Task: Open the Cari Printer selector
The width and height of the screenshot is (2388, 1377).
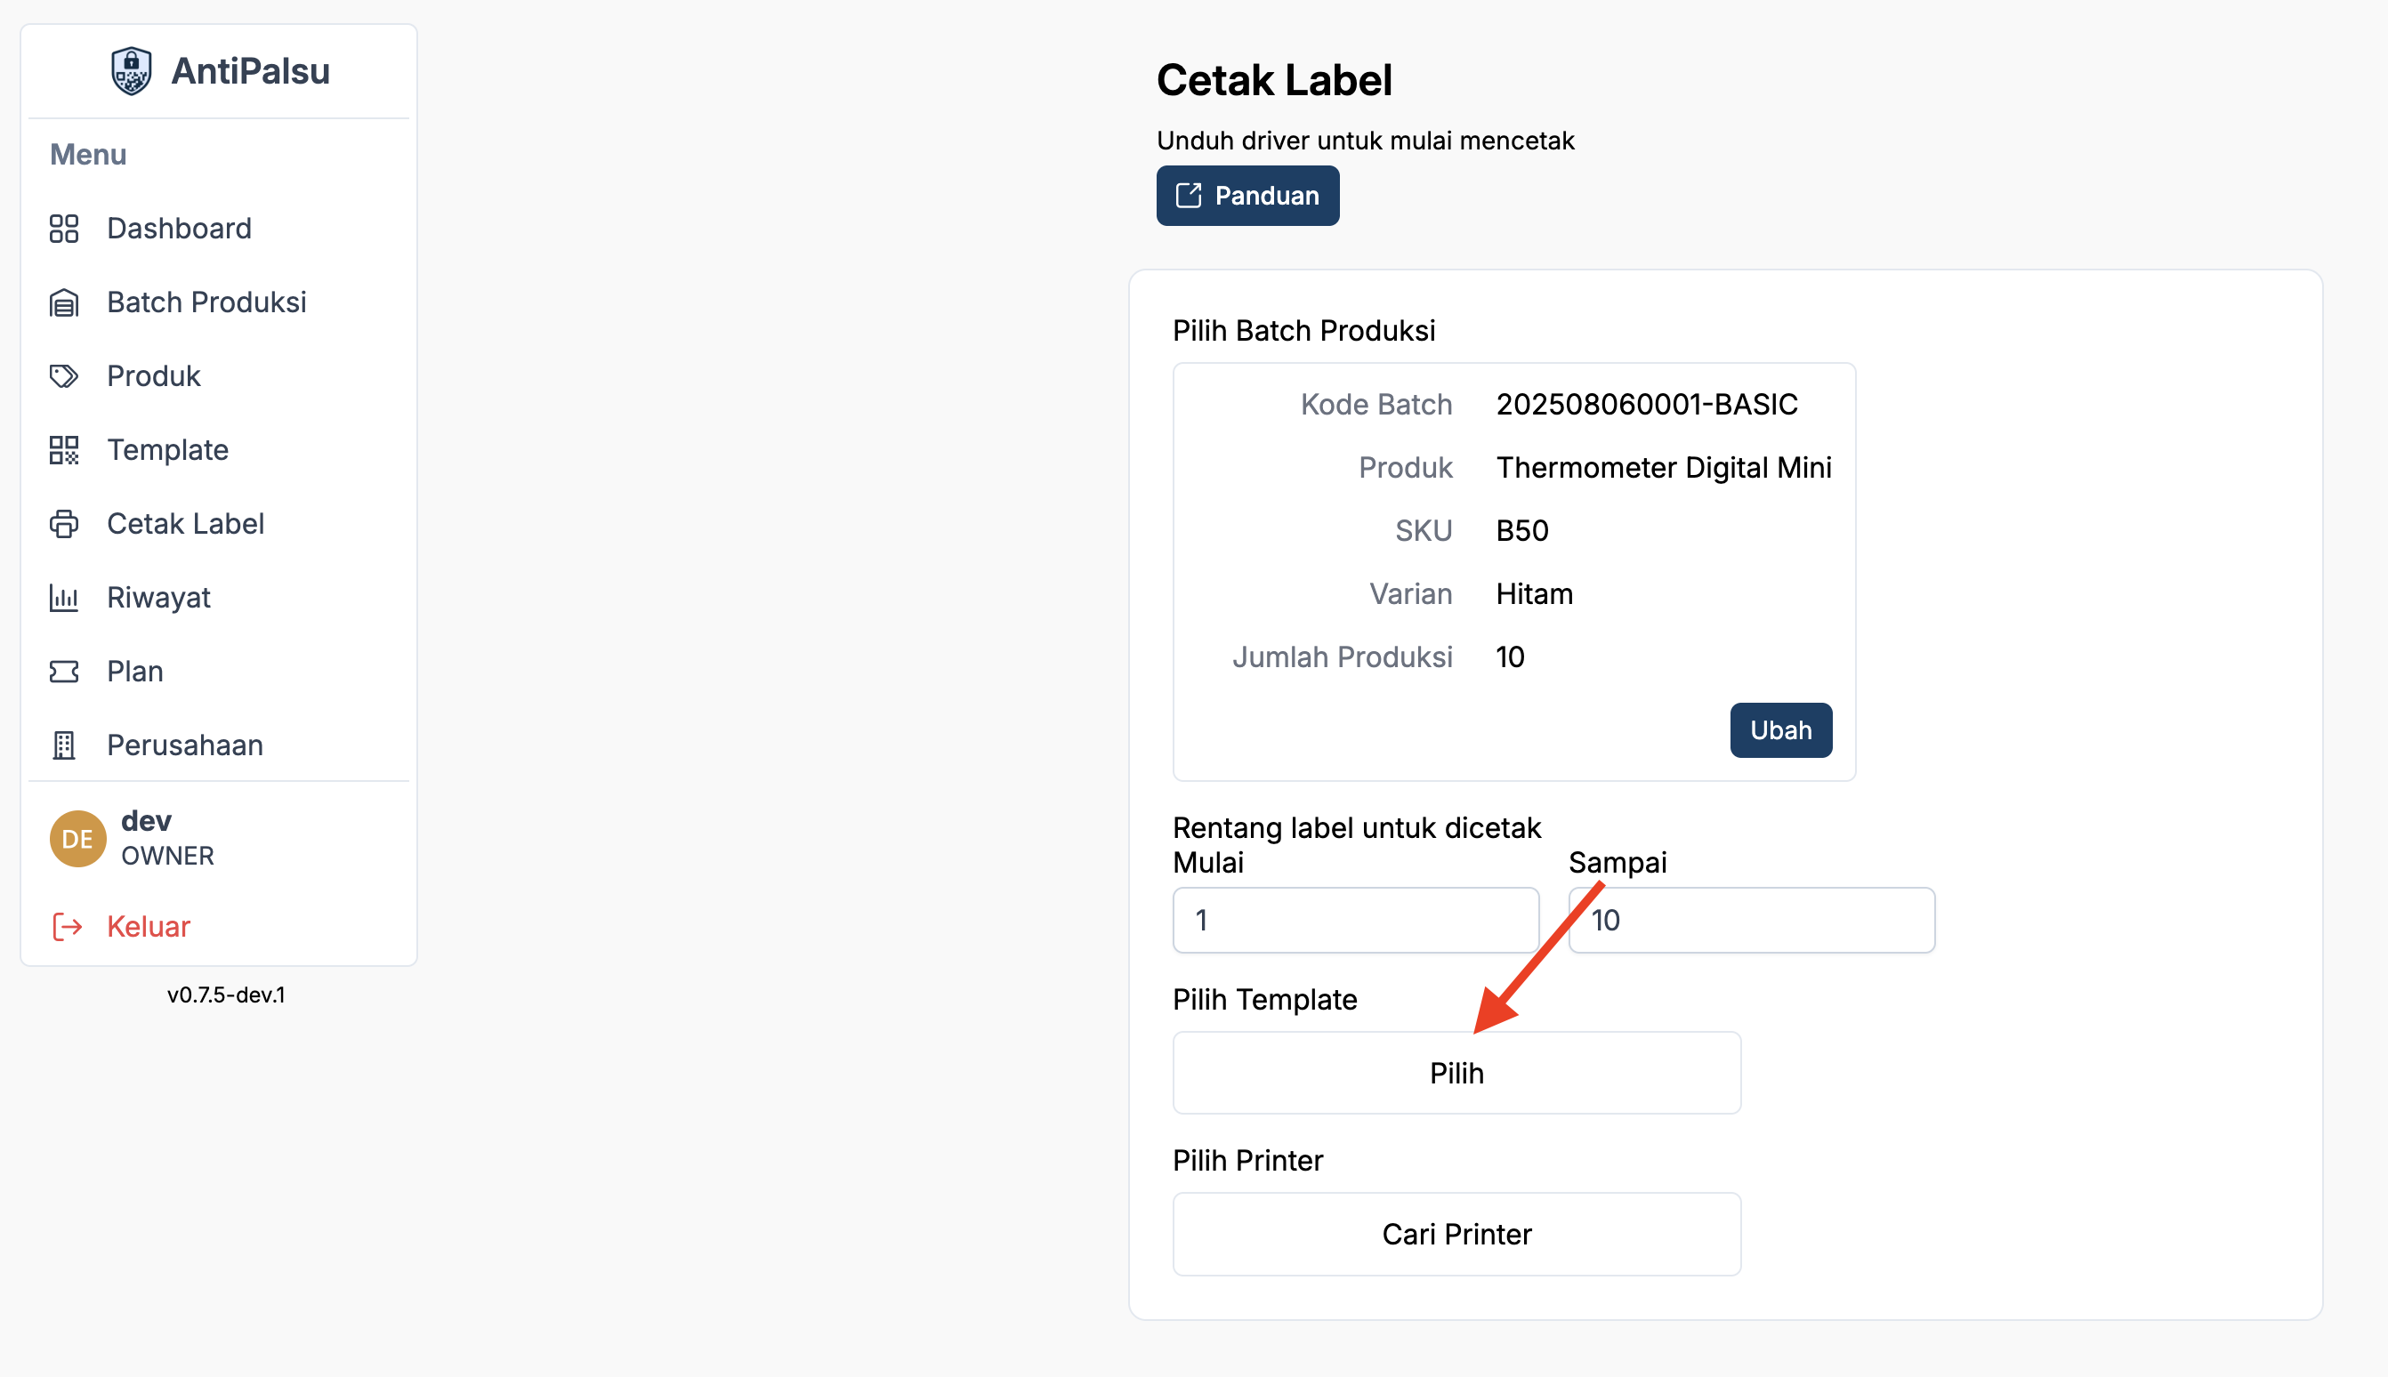Action: (x=1456, y=1234)
